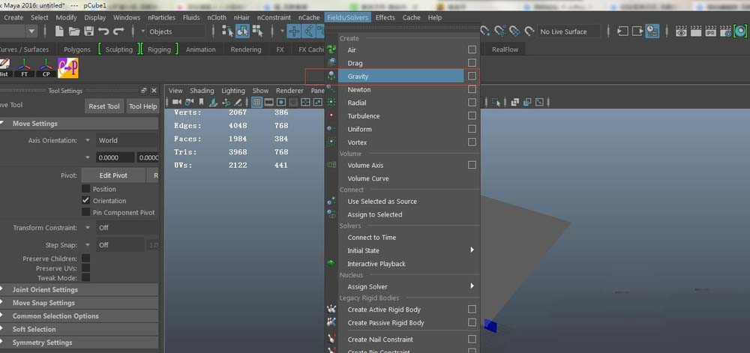The height and width of the screenshot is (353, 750).
Task: Expand Joint Orient Settings section
Action: (79, 289)
